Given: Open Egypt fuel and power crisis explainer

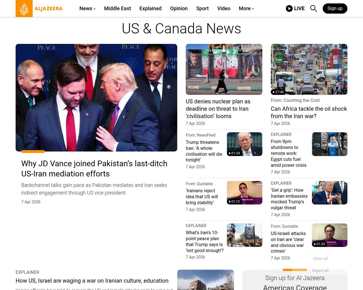Looking at the screenshot, I should click(x=289, y=153).
